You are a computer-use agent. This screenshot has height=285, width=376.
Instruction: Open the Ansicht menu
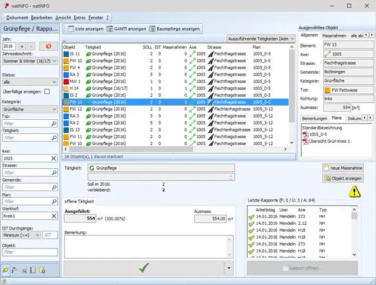(x=63, y=18)
